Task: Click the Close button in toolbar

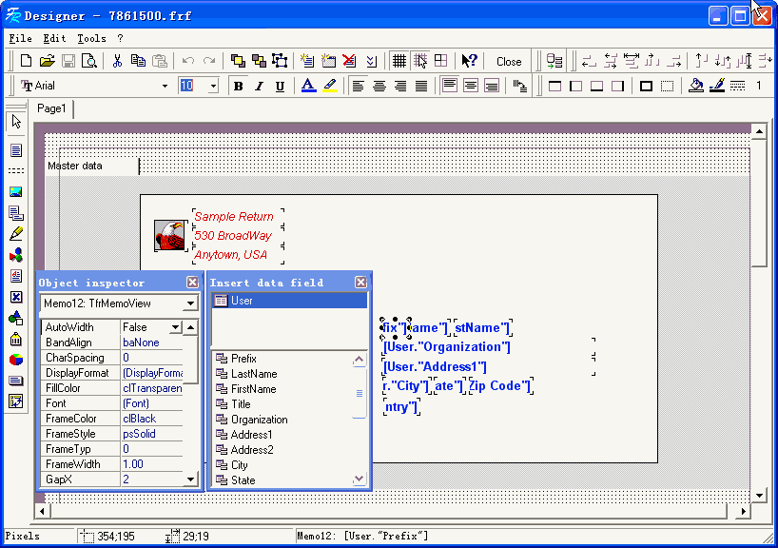Action: pos(509,61)
